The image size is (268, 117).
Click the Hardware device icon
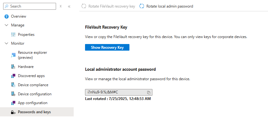coord(13,67)
